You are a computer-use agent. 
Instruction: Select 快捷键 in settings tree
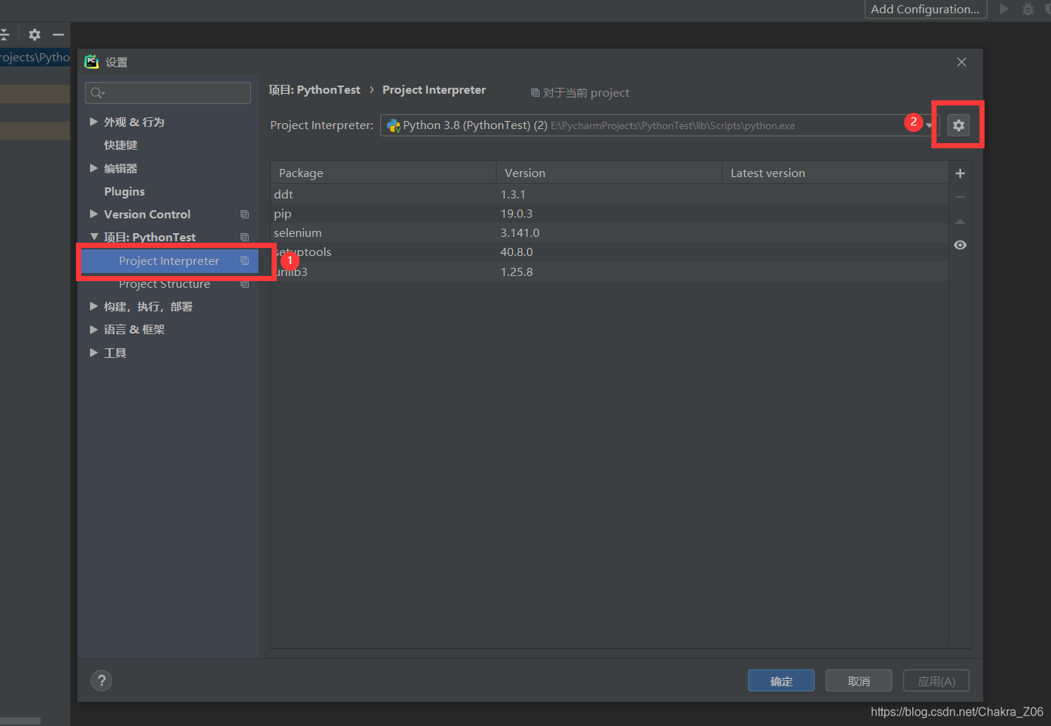(121, 145)
